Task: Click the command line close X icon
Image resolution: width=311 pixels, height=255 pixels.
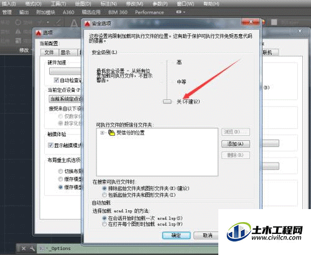Action: (x=24, y=249)
